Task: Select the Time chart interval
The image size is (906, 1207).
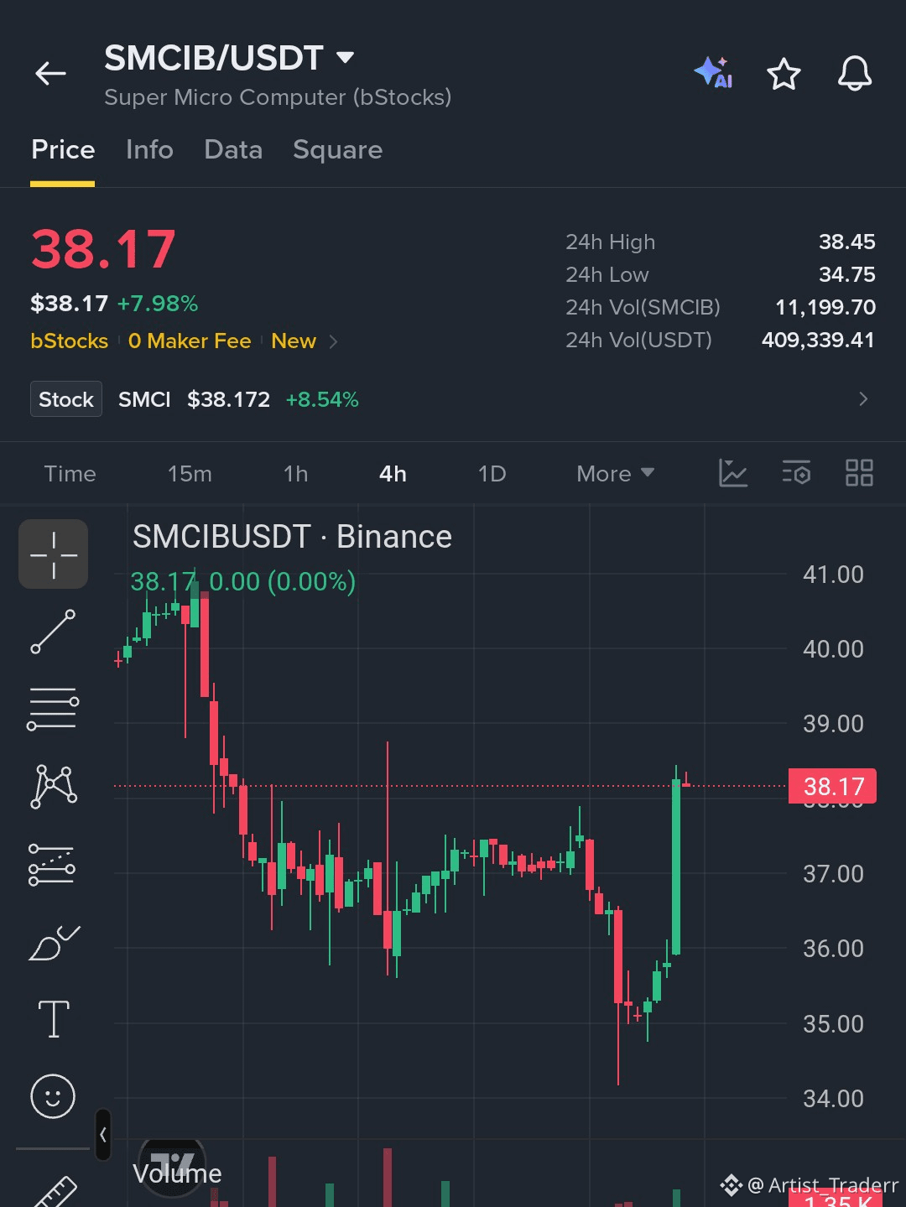Action: pyautogui.click(x=70, y=474)
